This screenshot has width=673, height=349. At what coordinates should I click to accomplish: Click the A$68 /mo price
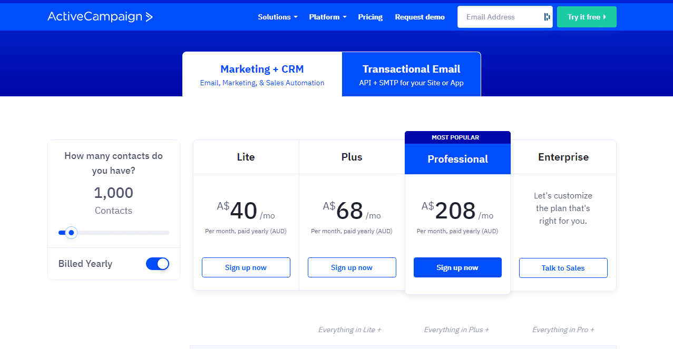[352, 211]
